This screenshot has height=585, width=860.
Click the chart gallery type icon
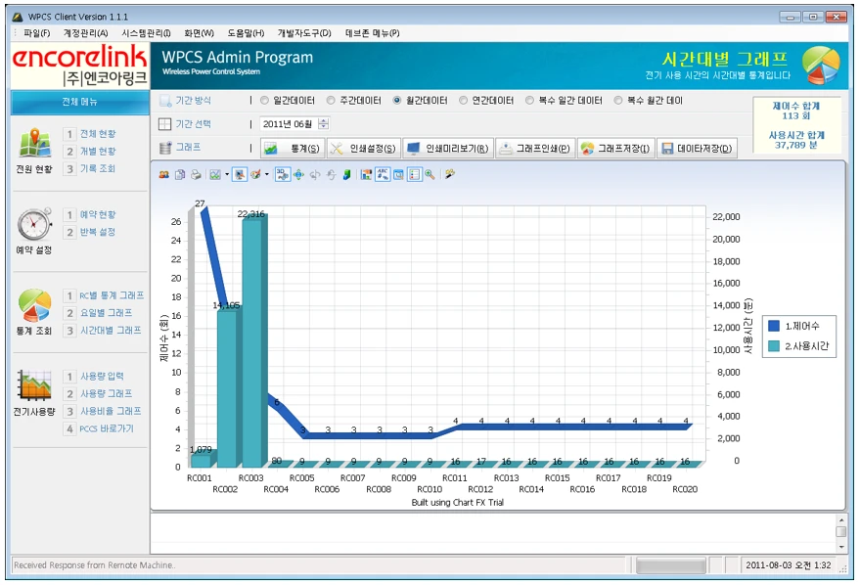215,175
